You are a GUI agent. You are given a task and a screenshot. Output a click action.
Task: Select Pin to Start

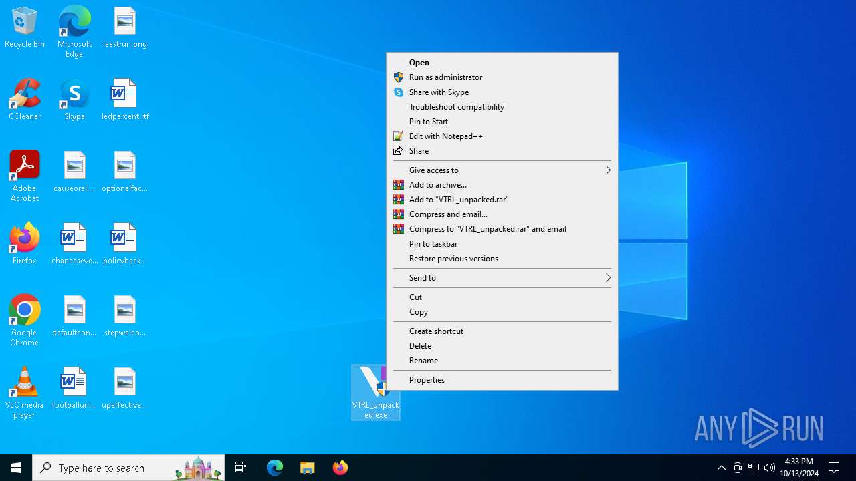(502, 122)
